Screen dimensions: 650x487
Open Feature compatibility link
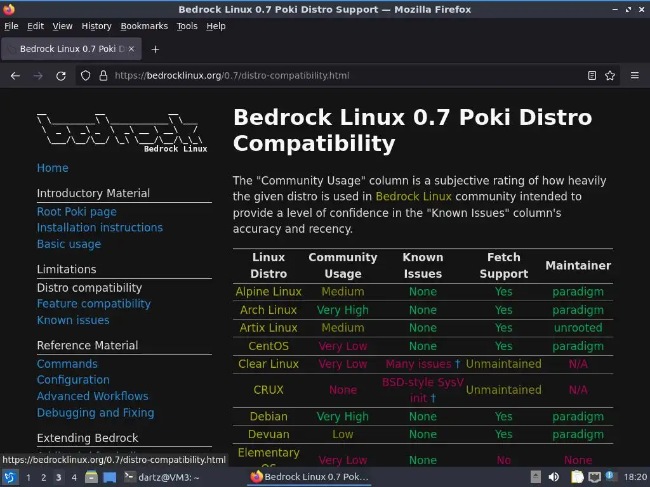[x=94, y=304]
